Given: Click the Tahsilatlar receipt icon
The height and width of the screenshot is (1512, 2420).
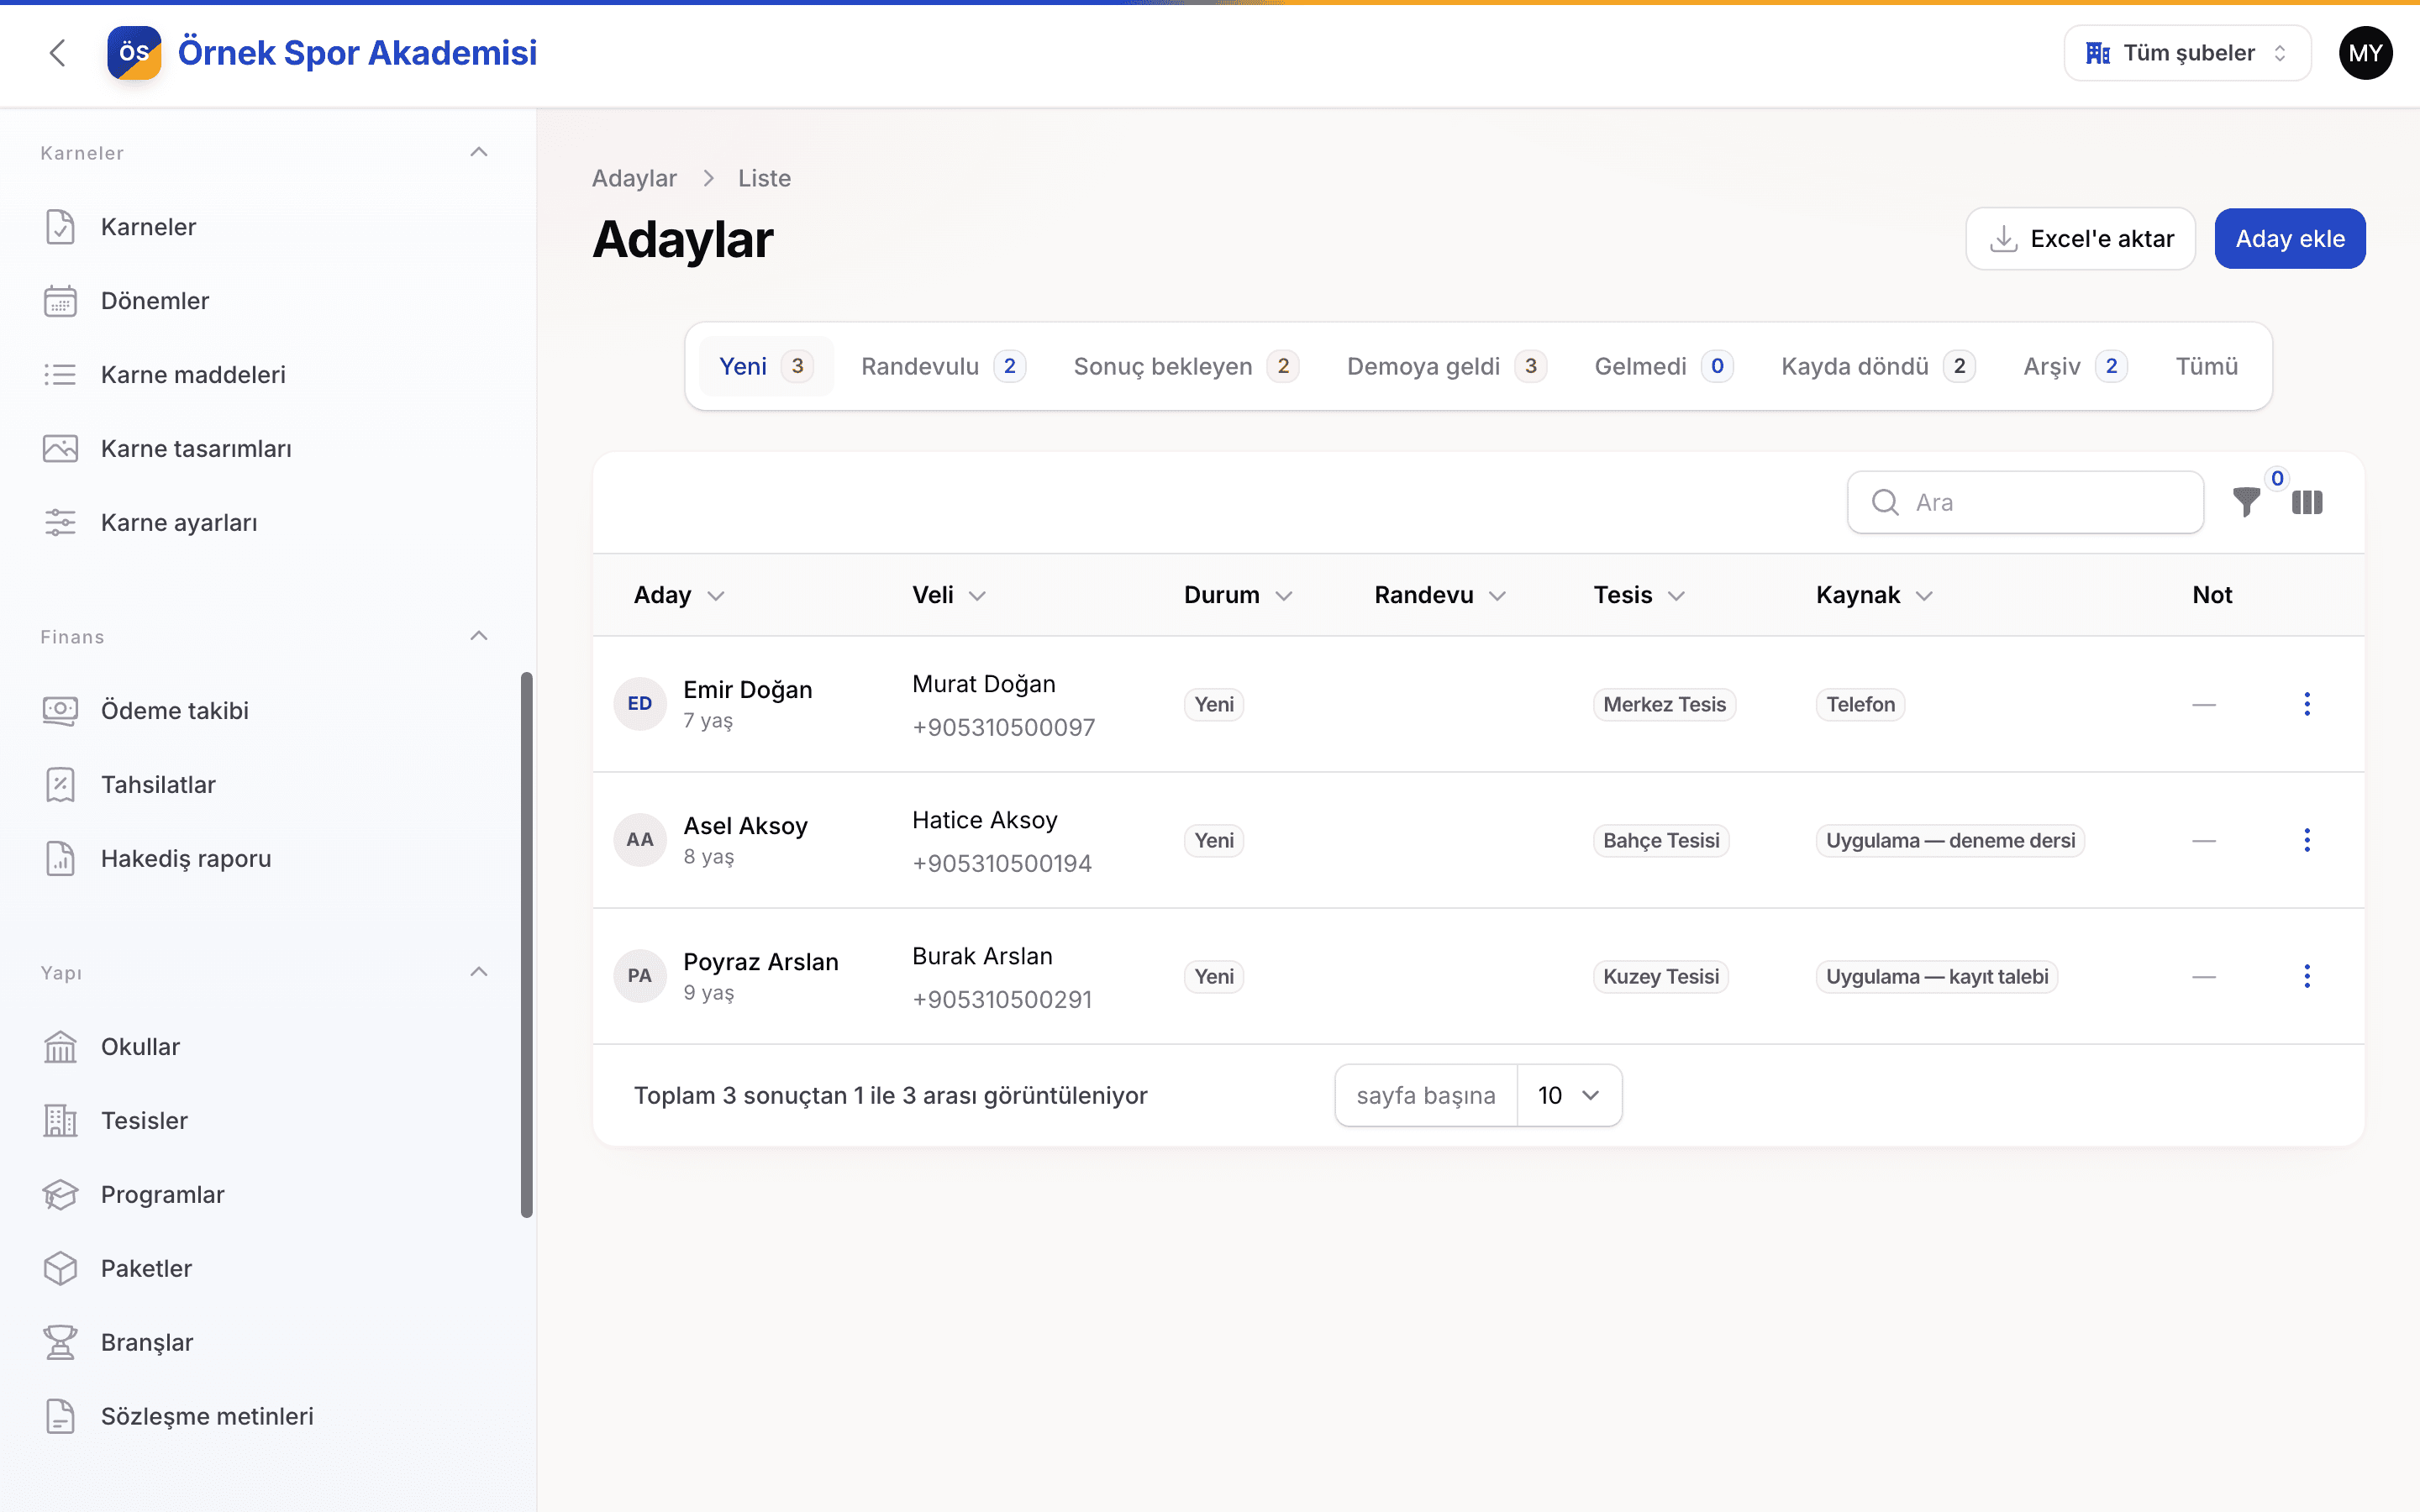Looking at the screenshot, I should click(x=60, y=785).
